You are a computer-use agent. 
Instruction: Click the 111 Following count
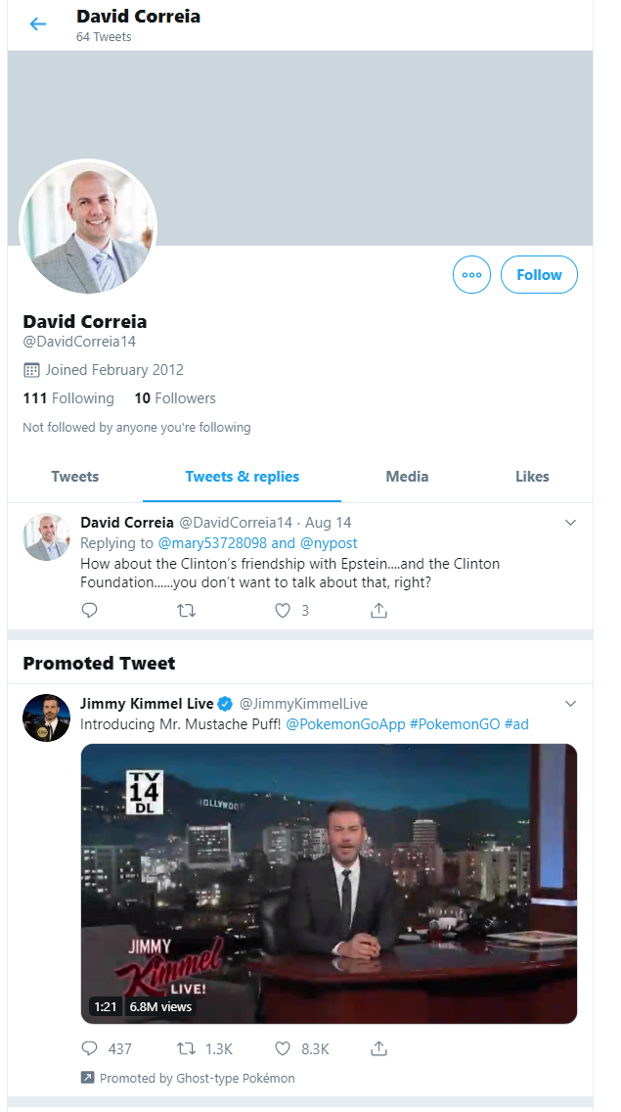point(68,398)
